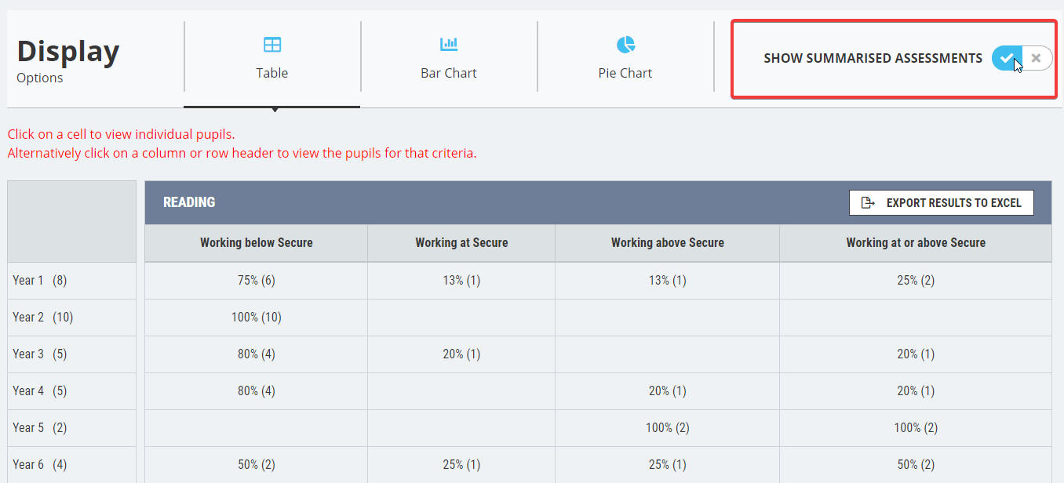Click Export Results to Excel

pyautogui.click(x=941, y=202)
